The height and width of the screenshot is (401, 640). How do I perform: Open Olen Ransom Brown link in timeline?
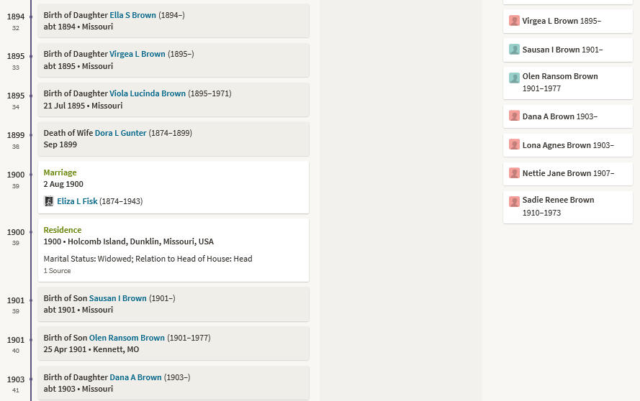coord(127,338)
